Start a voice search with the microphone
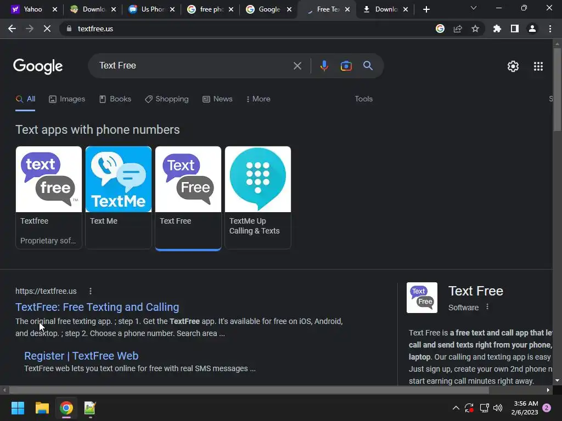Viewport: 562px width, 421px height. (x=324, y=66)
